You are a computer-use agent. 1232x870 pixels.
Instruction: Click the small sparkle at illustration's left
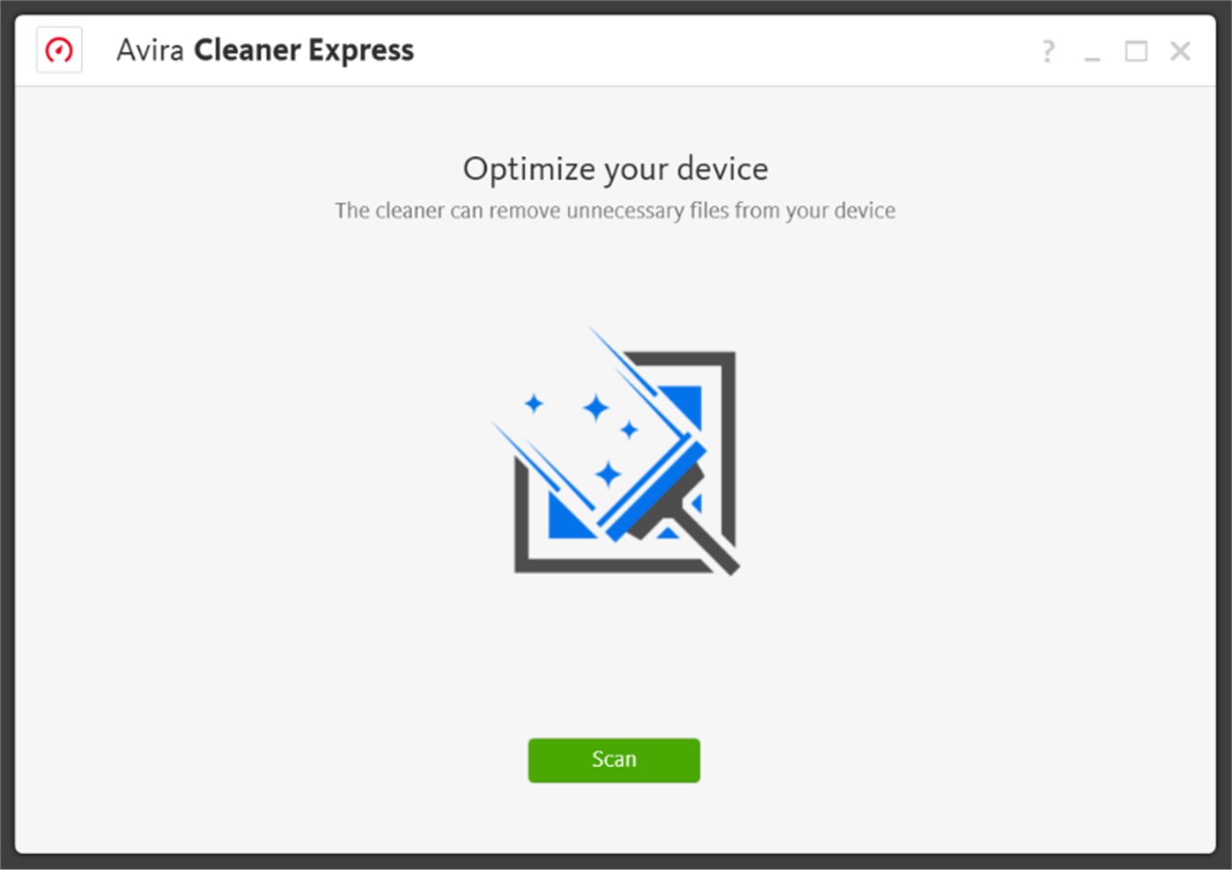pos(534,403)
